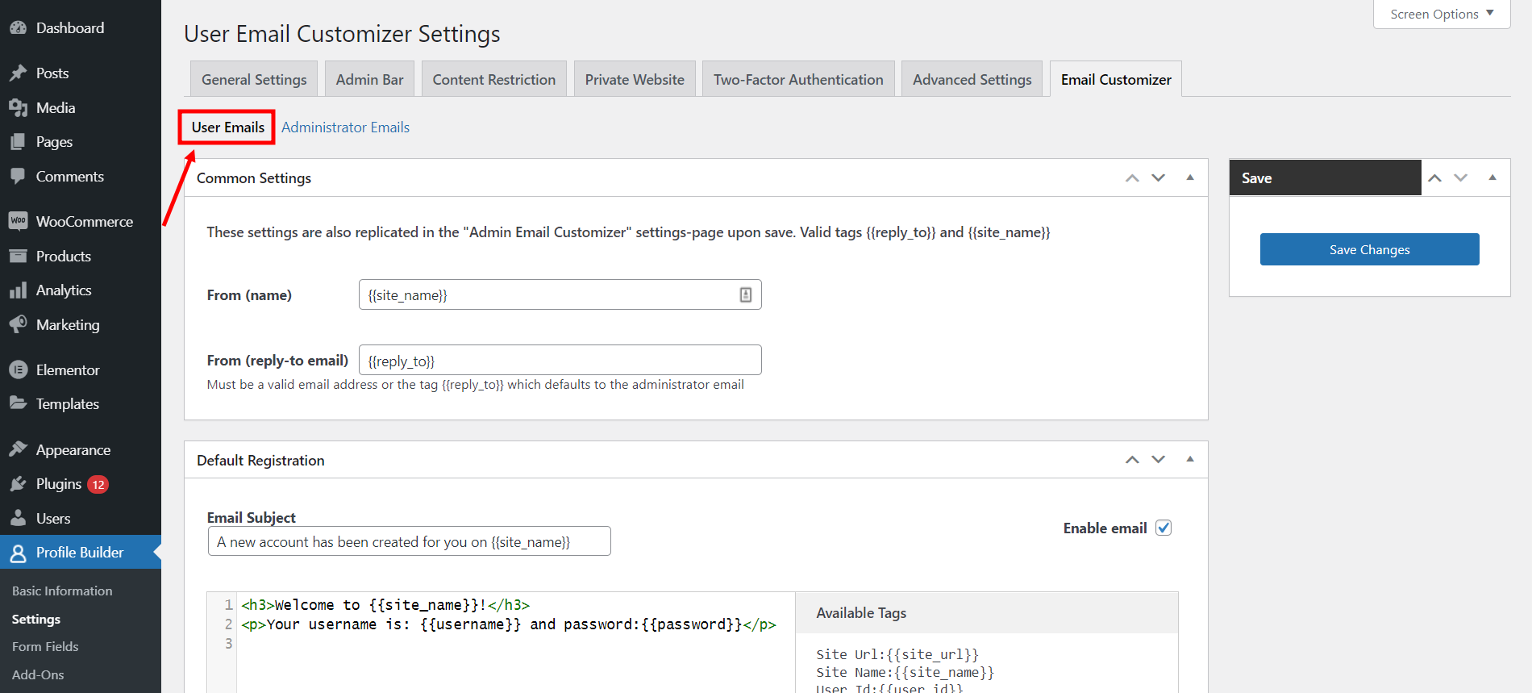Click the Dashboard gauge icon
Screen dimensions: 1532x693
point(18,27)
